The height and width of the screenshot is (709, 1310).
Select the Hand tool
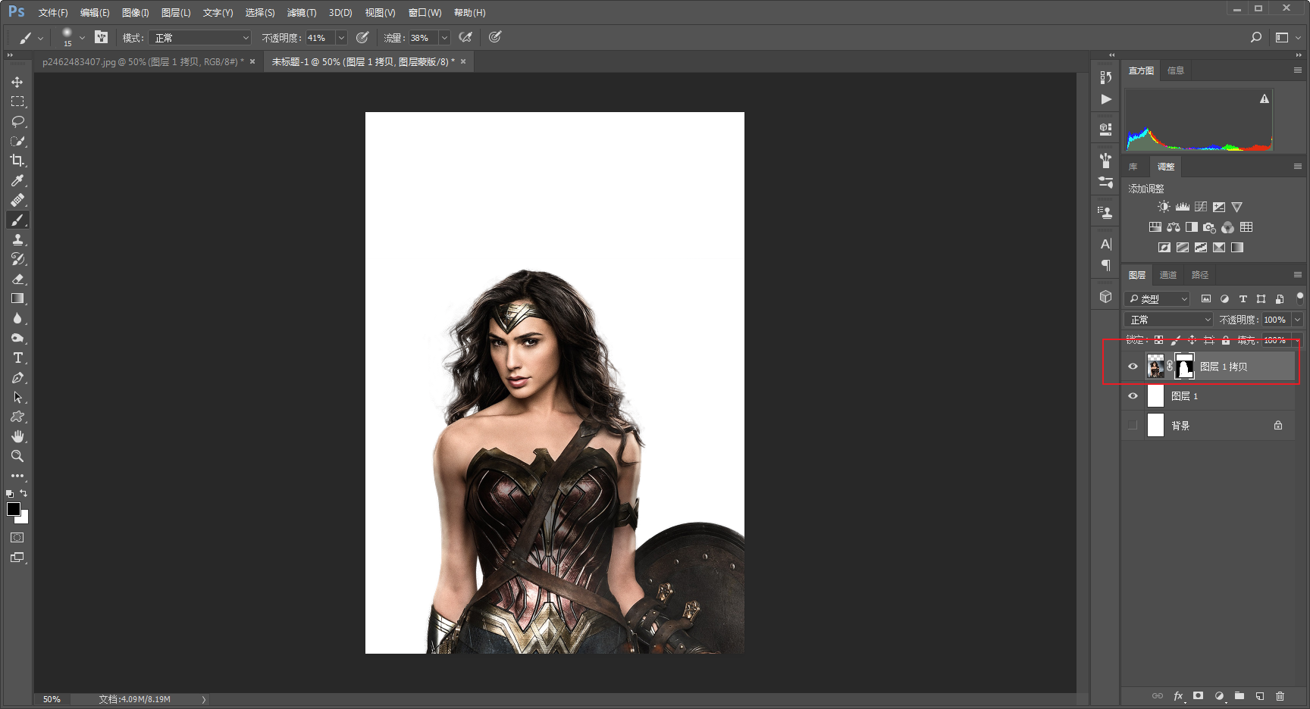tap(17, 436)
